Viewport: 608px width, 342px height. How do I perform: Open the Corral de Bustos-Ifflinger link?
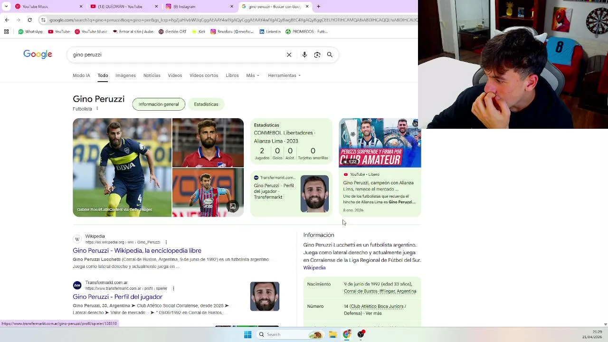click(x=380, y=291)
